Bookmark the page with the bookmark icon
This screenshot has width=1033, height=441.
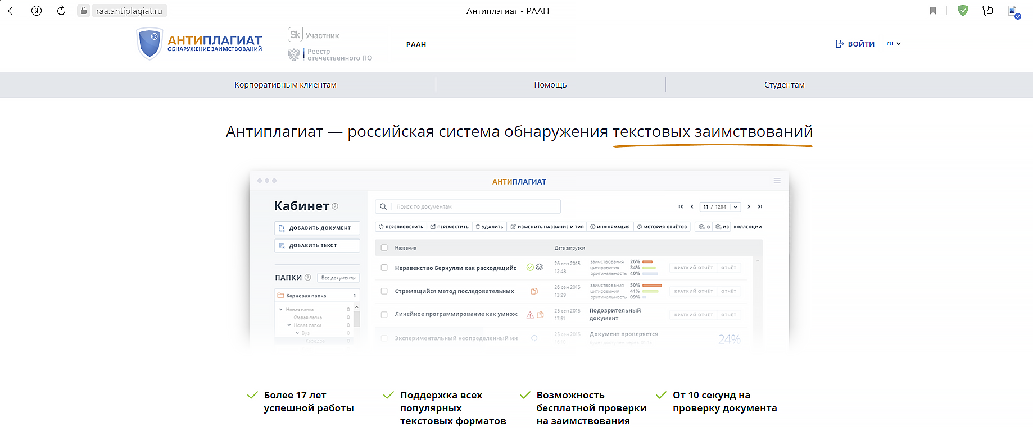pyautogui.click(x=933, y=11)
